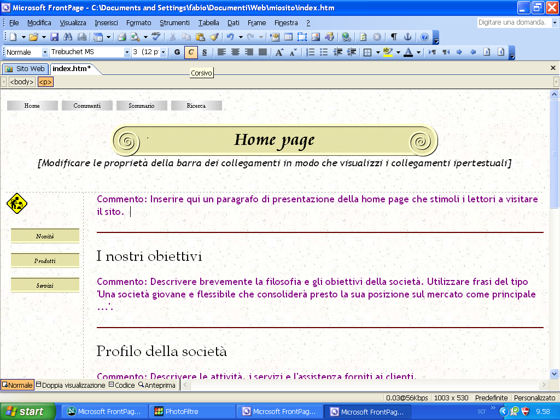Click the Format Painter brush icon
This screenshot has height=420, width=560.
(x=214, y=37)
